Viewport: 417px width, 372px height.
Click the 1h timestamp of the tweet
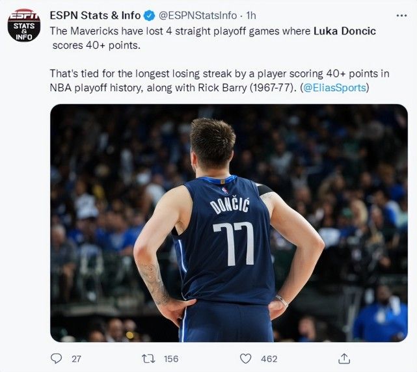(x=252, y=16)
